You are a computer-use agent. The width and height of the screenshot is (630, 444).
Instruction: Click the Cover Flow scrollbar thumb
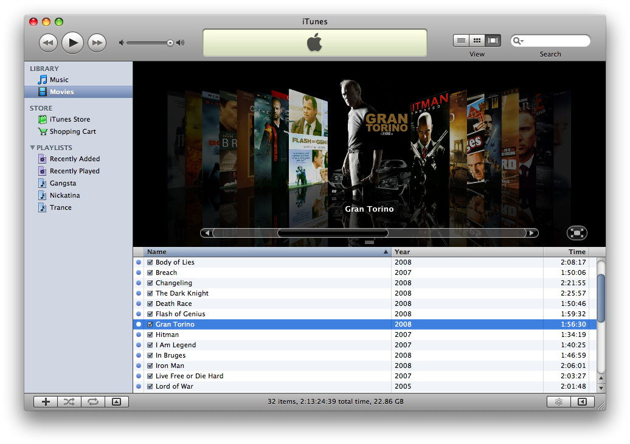tap(333, 233)
